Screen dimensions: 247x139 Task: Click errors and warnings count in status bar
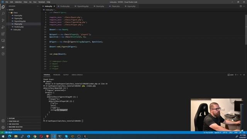pyautogui.click(x=8, y=132)
